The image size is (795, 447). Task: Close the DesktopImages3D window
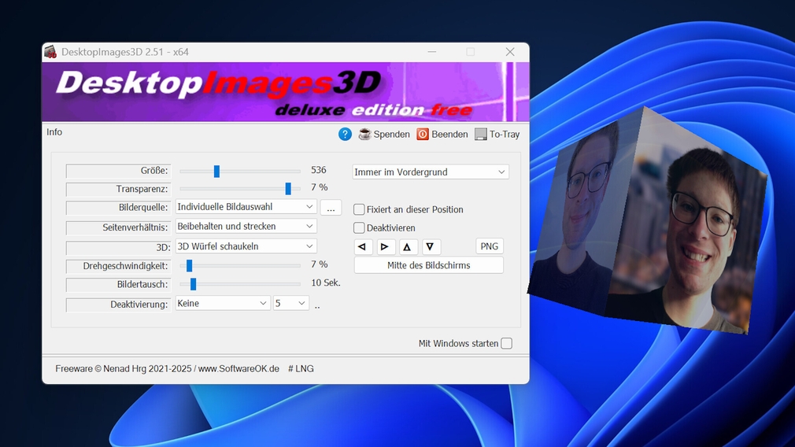click(510, 52)
